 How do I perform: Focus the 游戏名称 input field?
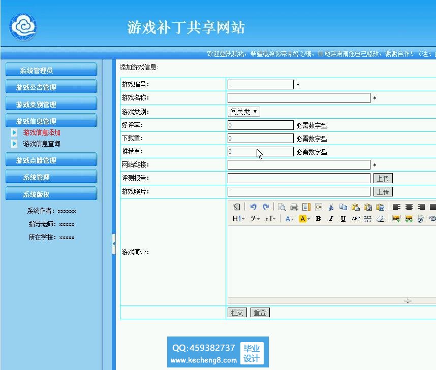299,98
